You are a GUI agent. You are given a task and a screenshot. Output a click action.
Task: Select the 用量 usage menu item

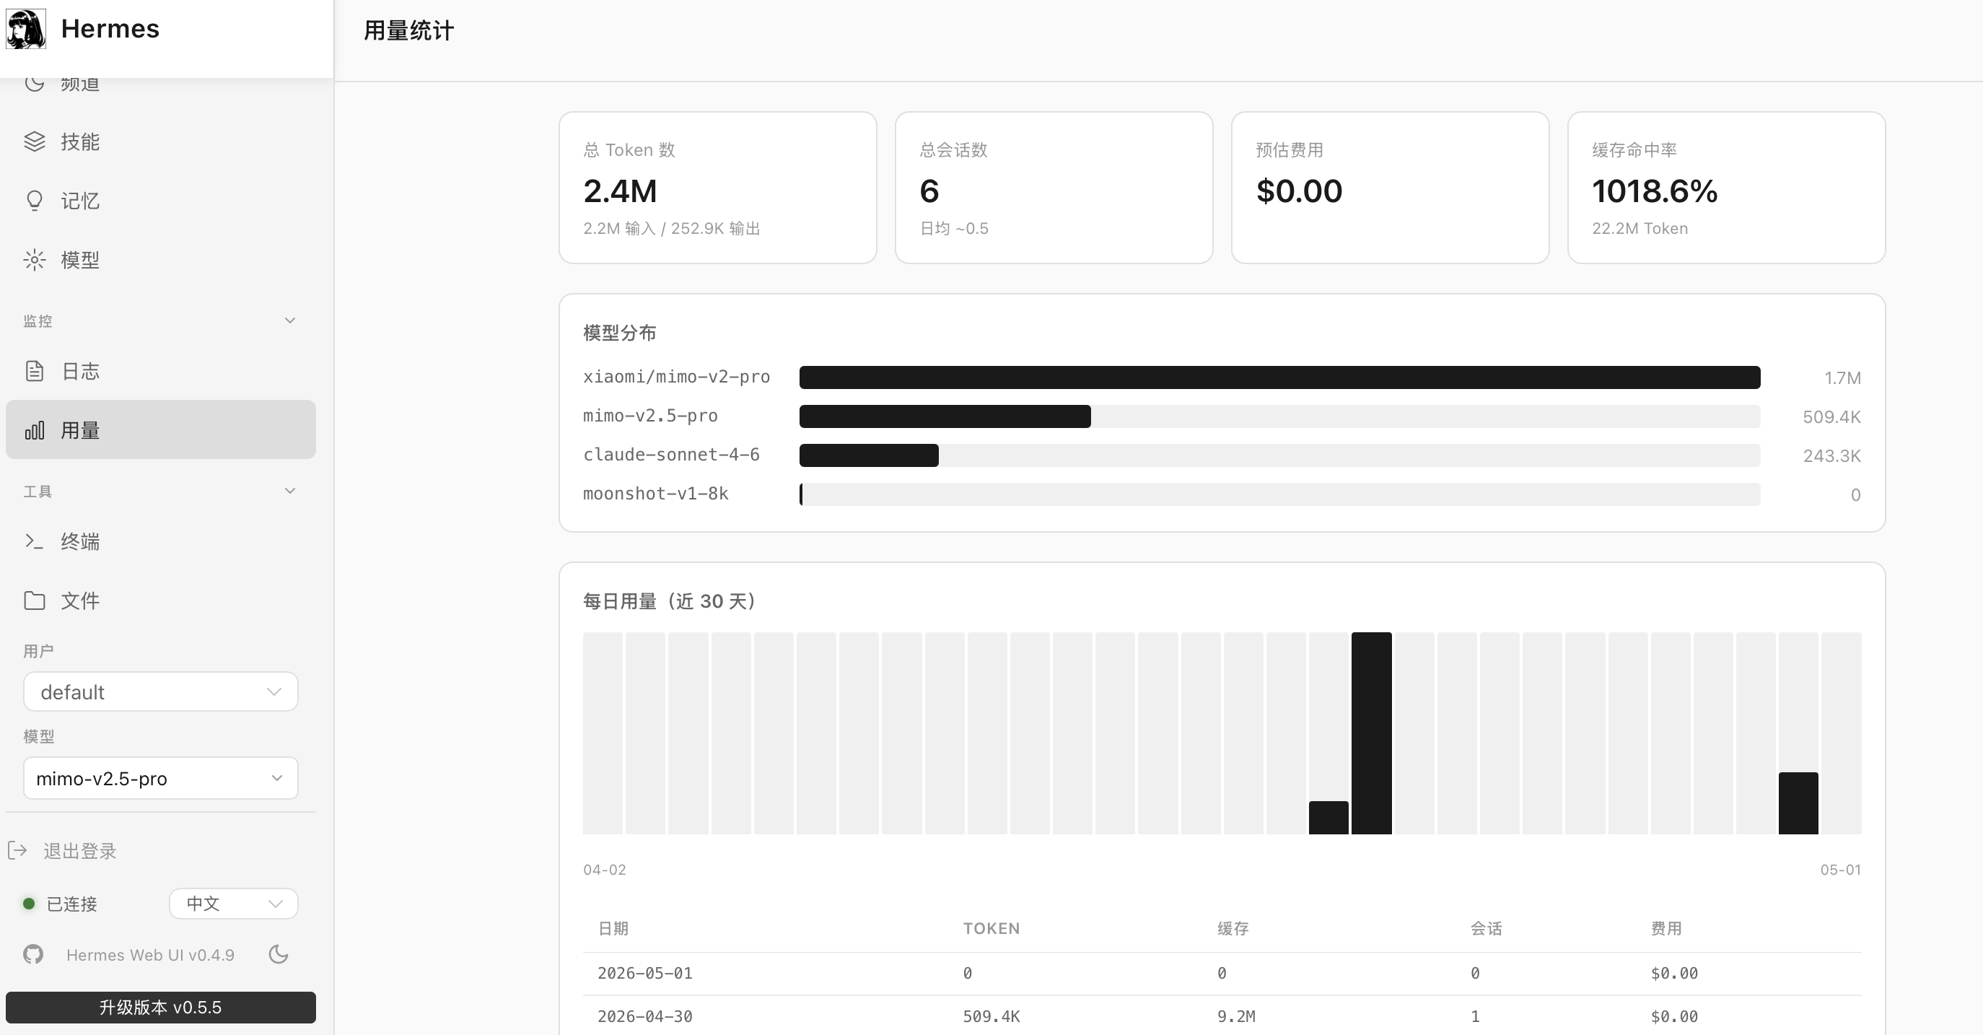(161, 429)
